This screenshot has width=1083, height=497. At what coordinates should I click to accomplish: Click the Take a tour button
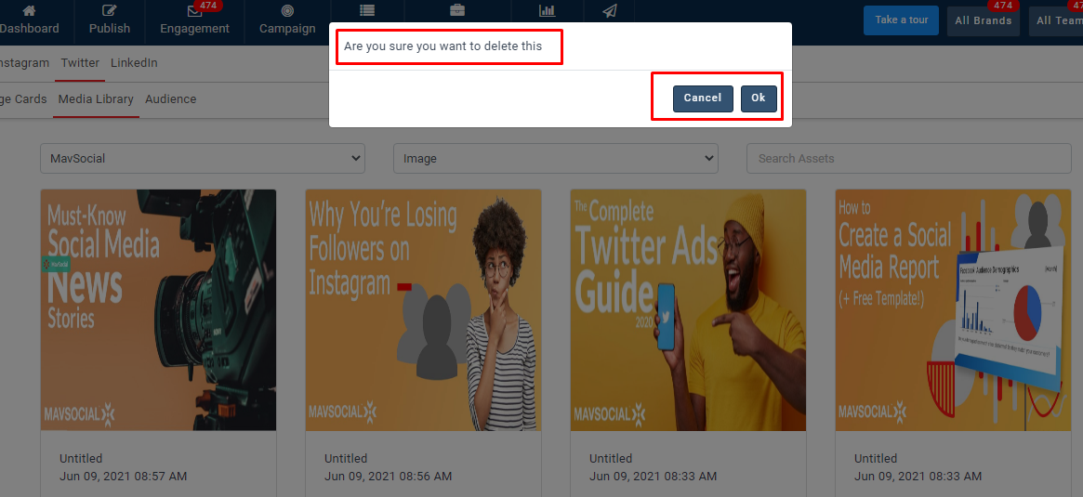point(901,20)
